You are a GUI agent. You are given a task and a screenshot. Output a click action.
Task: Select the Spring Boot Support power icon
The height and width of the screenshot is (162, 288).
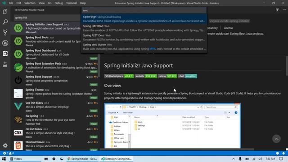pos(18,80)
